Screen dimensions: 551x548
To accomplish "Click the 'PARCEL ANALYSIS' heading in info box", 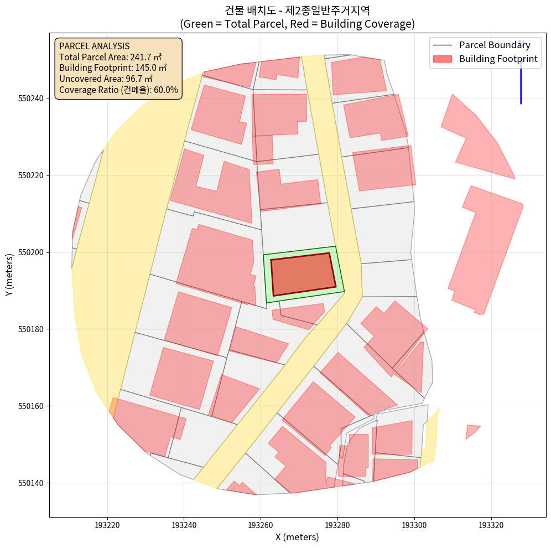I will pyautogui.click(x=94, y=46).
